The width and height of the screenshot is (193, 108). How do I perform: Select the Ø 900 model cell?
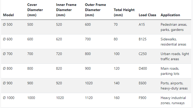click(x=8, y=83)
